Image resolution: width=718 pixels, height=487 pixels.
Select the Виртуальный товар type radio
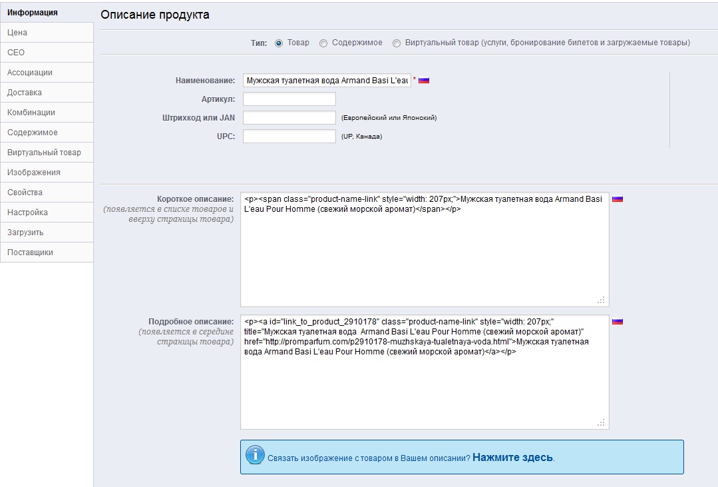397,43
